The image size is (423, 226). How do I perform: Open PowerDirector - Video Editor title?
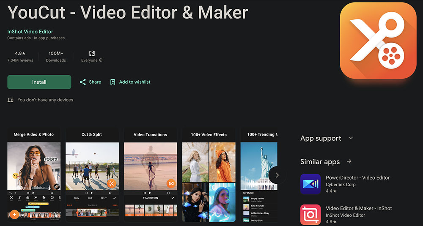pos(358,177)
